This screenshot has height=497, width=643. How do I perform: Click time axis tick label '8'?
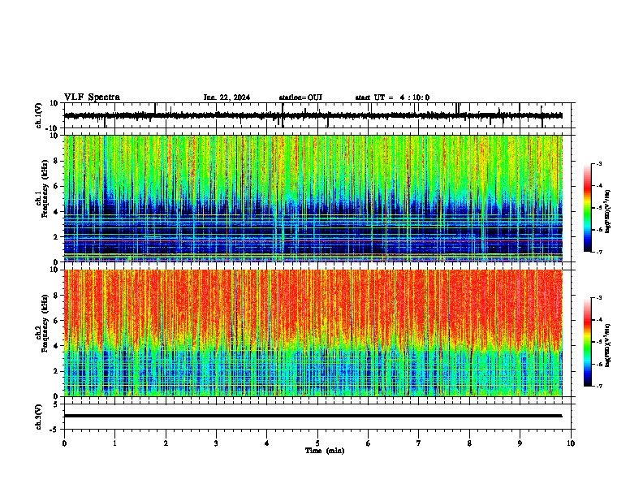(x=469, y=443)
